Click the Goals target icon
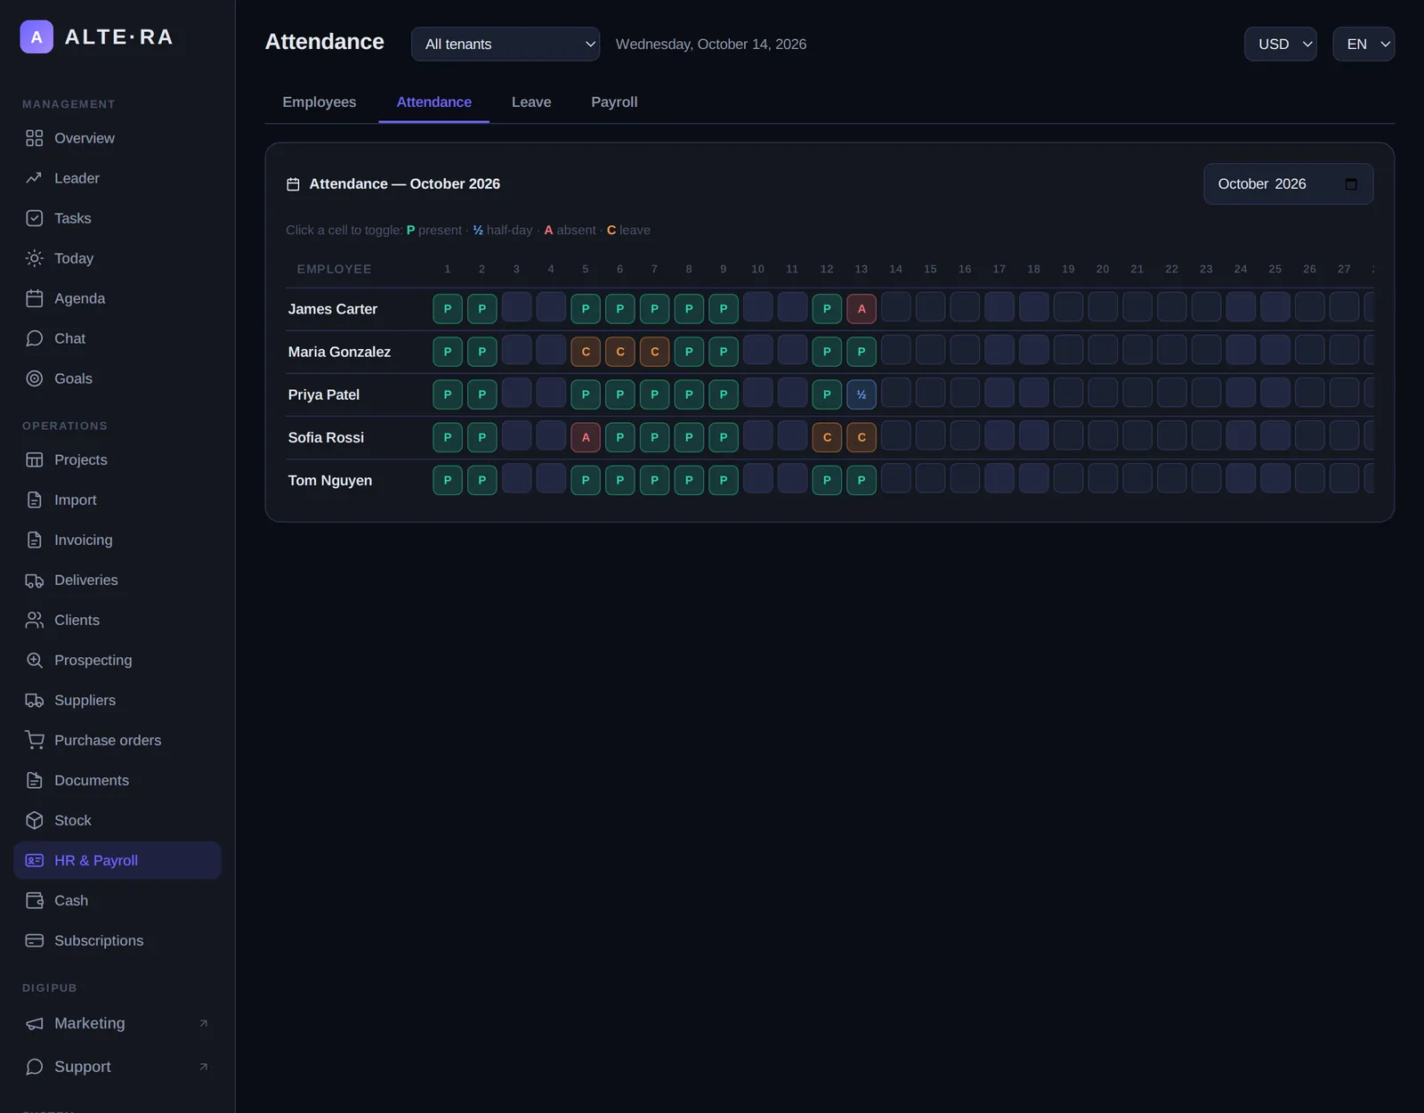Image resolution: width=1424 pixels, height=1113 pixels. tap(34, 378)
